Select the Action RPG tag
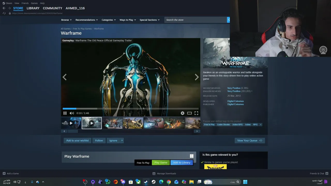 [237, 125]
